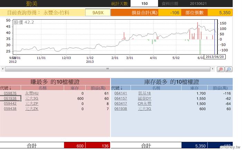
Task: Open warrant code 059442
Action: click(x=10, y=103)
